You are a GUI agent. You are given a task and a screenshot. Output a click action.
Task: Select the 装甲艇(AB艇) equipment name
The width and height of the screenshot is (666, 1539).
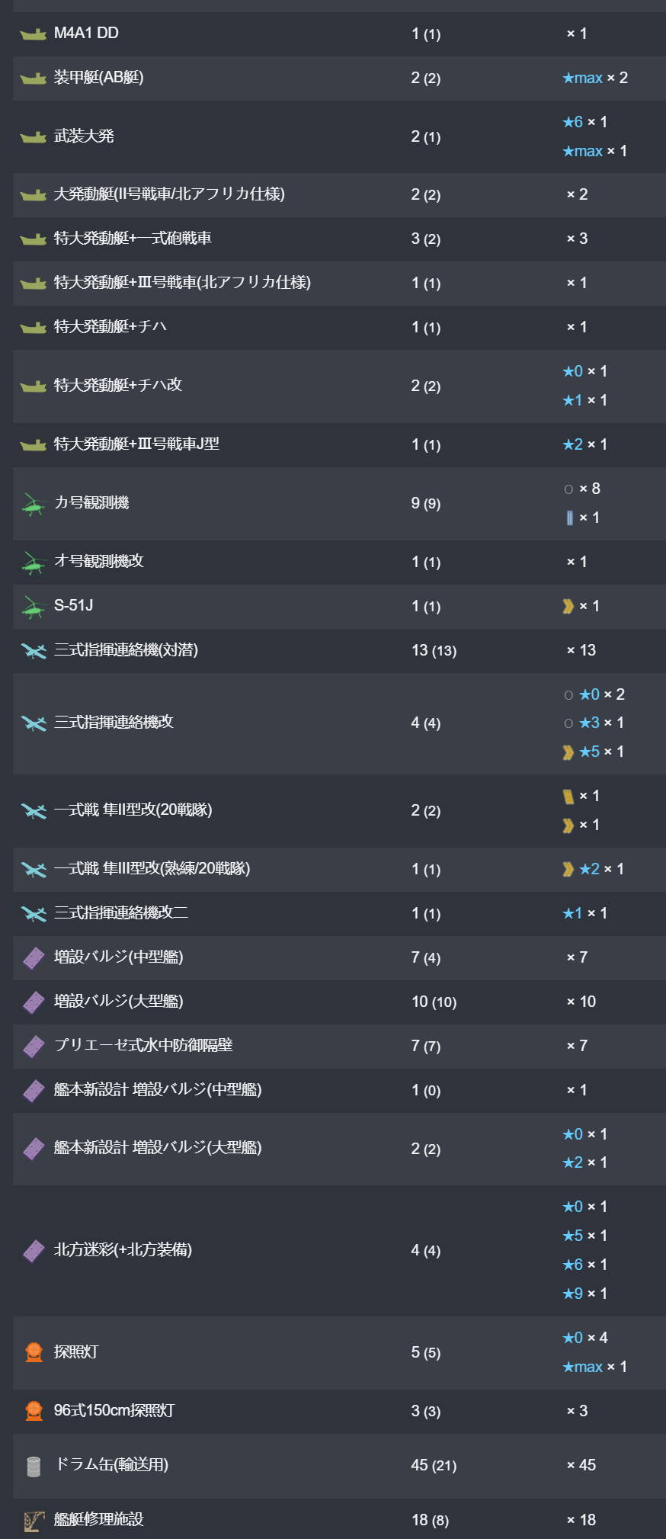coord(98,78)
